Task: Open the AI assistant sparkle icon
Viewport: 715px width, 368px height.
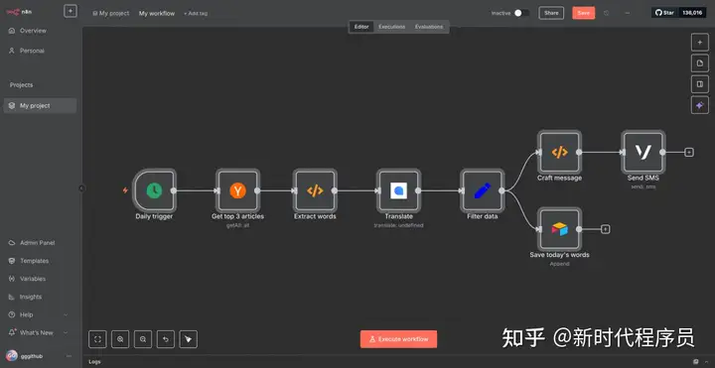Action: pos(700,105)
